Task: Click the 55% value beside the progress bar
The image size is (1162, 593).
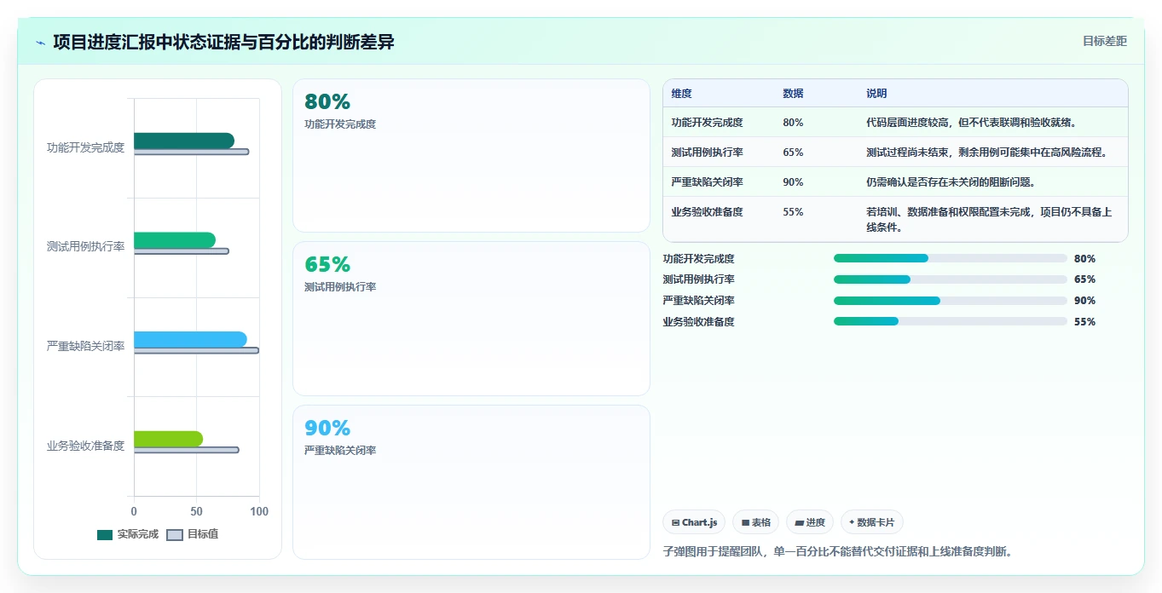Action: point(1084,321)
